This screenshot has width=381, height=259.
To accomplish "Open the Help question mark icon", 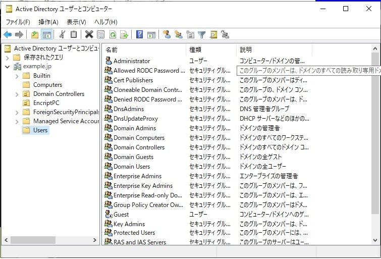I will (139, 34).
